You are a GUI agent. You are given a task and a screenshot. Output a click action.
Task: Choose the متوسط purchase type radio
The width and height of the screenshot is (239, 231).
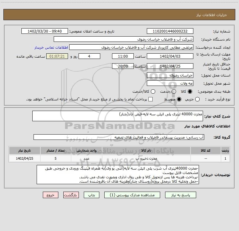(179, 99)
